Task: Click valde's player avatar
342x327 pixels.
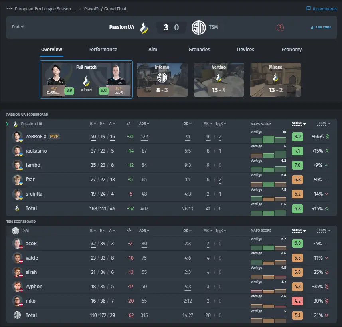Action: click(x=17, y=258)
